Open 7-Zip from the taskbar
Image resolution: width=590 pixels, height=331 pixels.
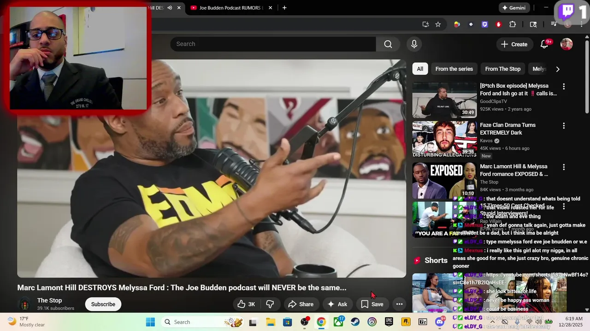pyautogui.click(x=423, y=322)
